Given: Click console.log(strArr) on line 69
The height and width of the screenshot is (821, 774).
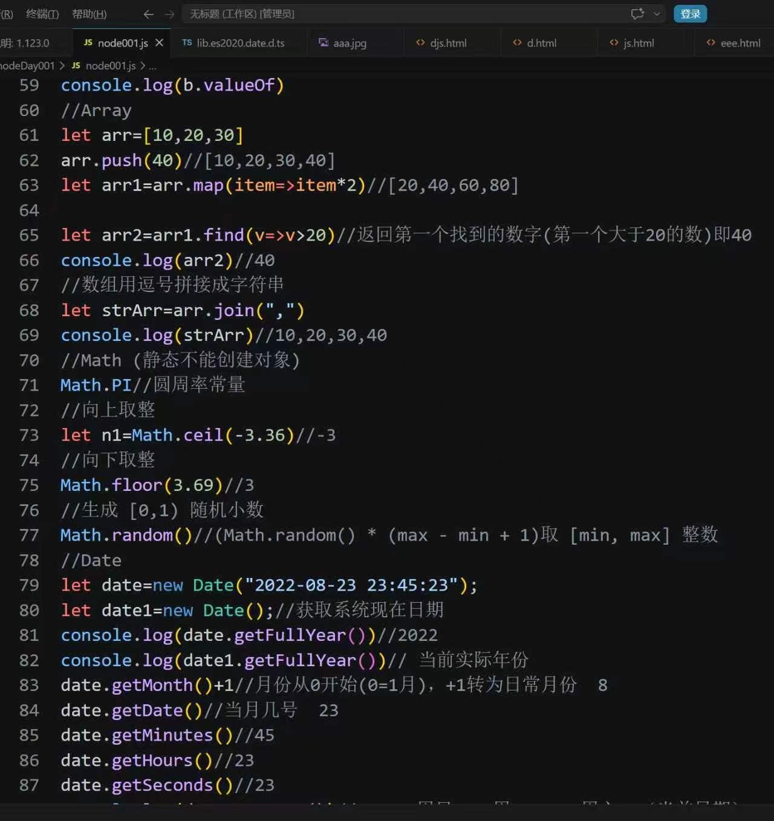Looking at the screenshot, I should pos(157,336).
